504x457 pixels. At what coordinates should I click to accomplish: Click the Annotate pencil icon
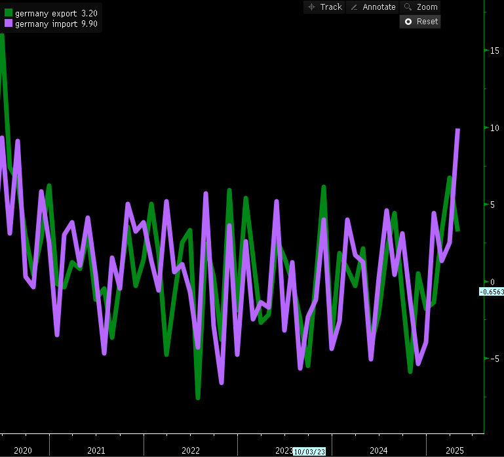354,7
